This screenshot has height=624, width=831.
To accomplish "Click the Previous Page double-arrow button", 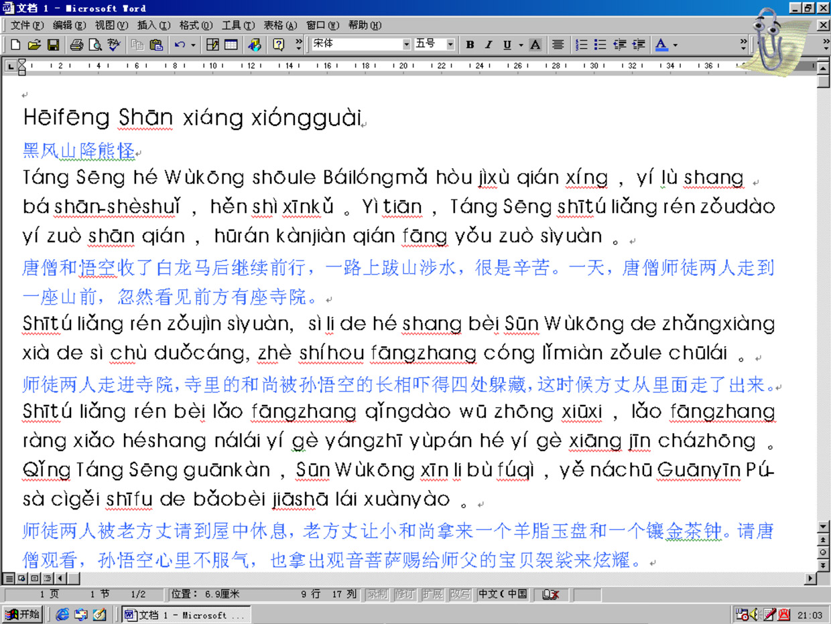I will tap(824, 540).
